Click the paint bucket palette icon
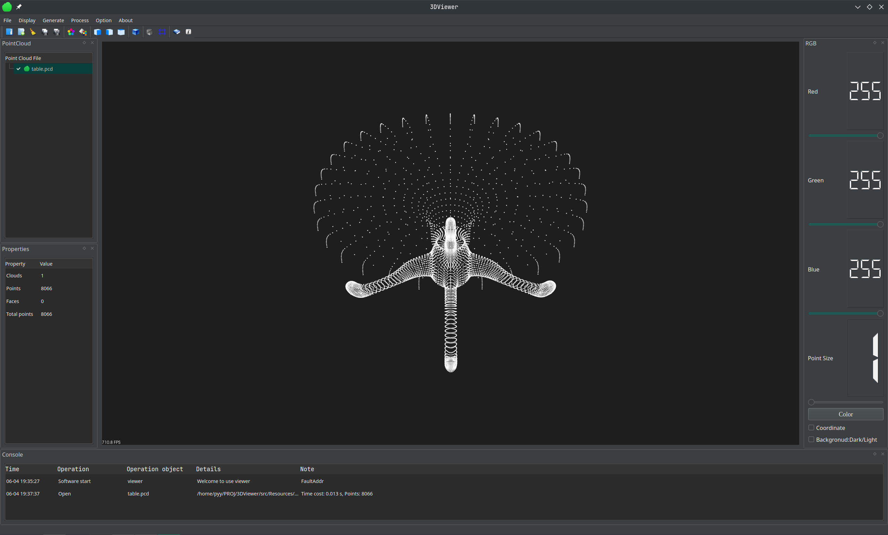The image size is (888, 535). coord(83,32)
